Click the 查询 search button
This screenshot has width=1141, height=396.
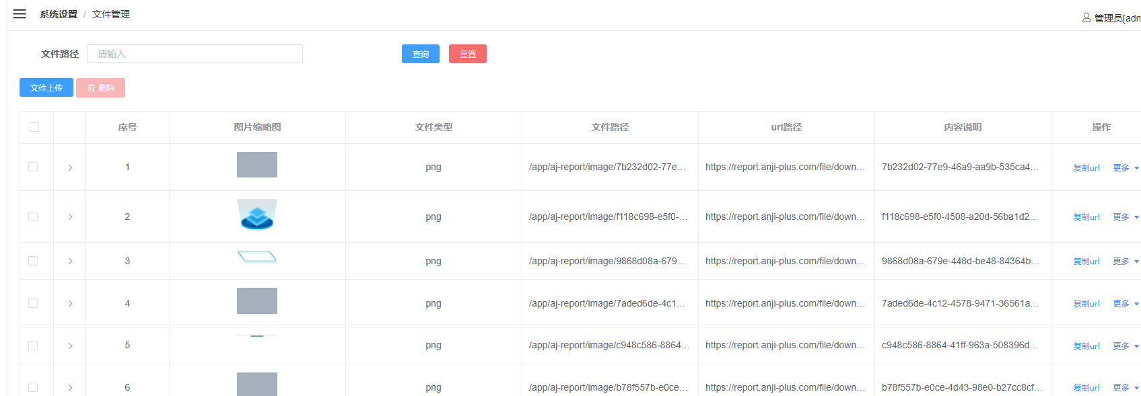coord(421,54)
